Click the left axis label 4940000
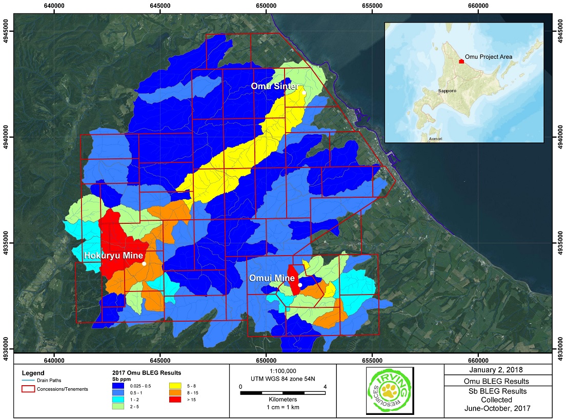The height and width of the screenshot is (419, 566). pos(6,137)
